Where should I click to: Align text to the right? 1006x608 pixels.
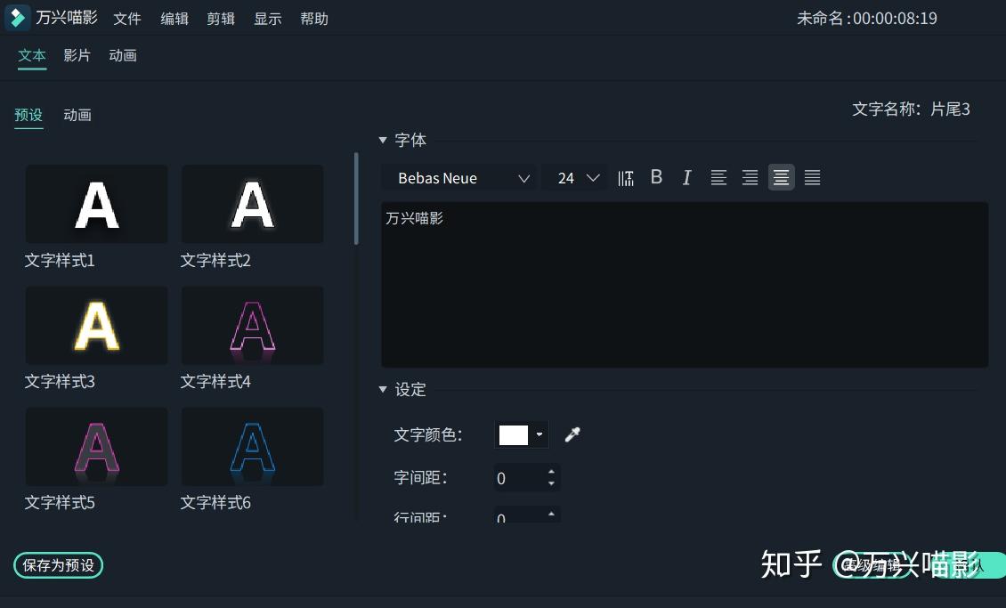pos(750,178)
